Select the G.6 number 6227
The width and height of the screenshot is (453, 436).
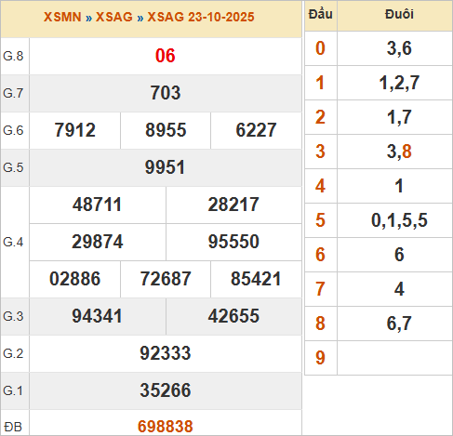256,130
